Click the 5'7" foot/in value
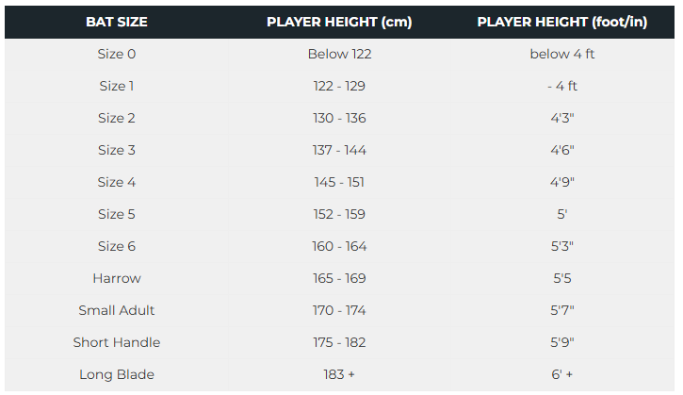Viewport: 683px width, 395px height. click(562, 310)
